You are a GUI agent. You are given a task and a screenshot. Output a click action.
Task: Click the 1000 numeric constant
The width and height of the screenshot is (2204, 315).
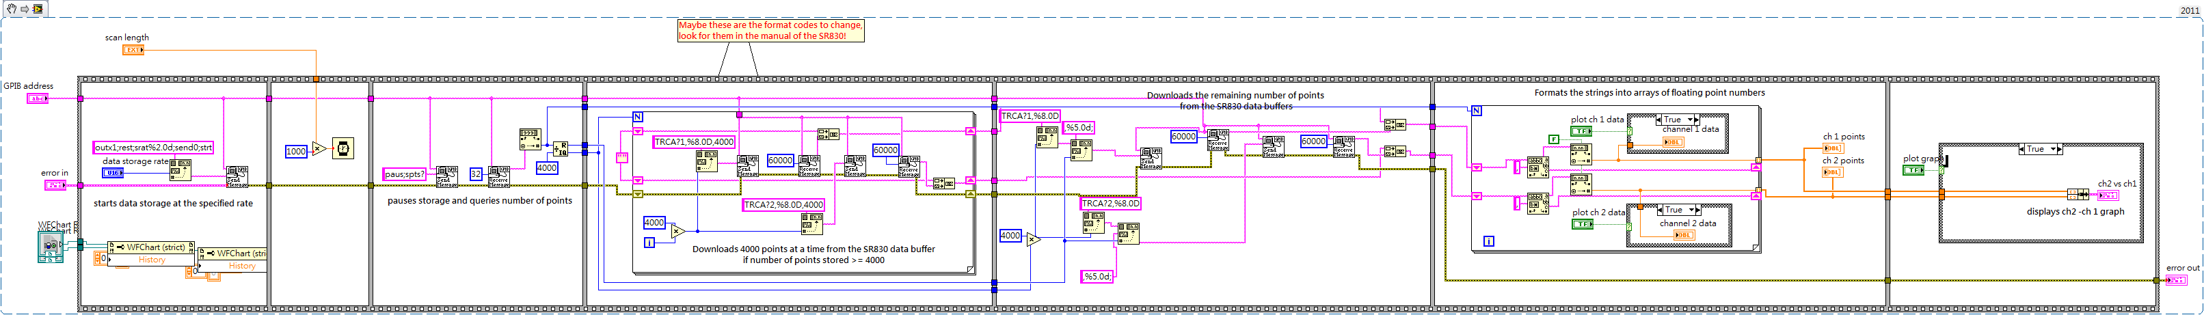(x=296, y=152)
